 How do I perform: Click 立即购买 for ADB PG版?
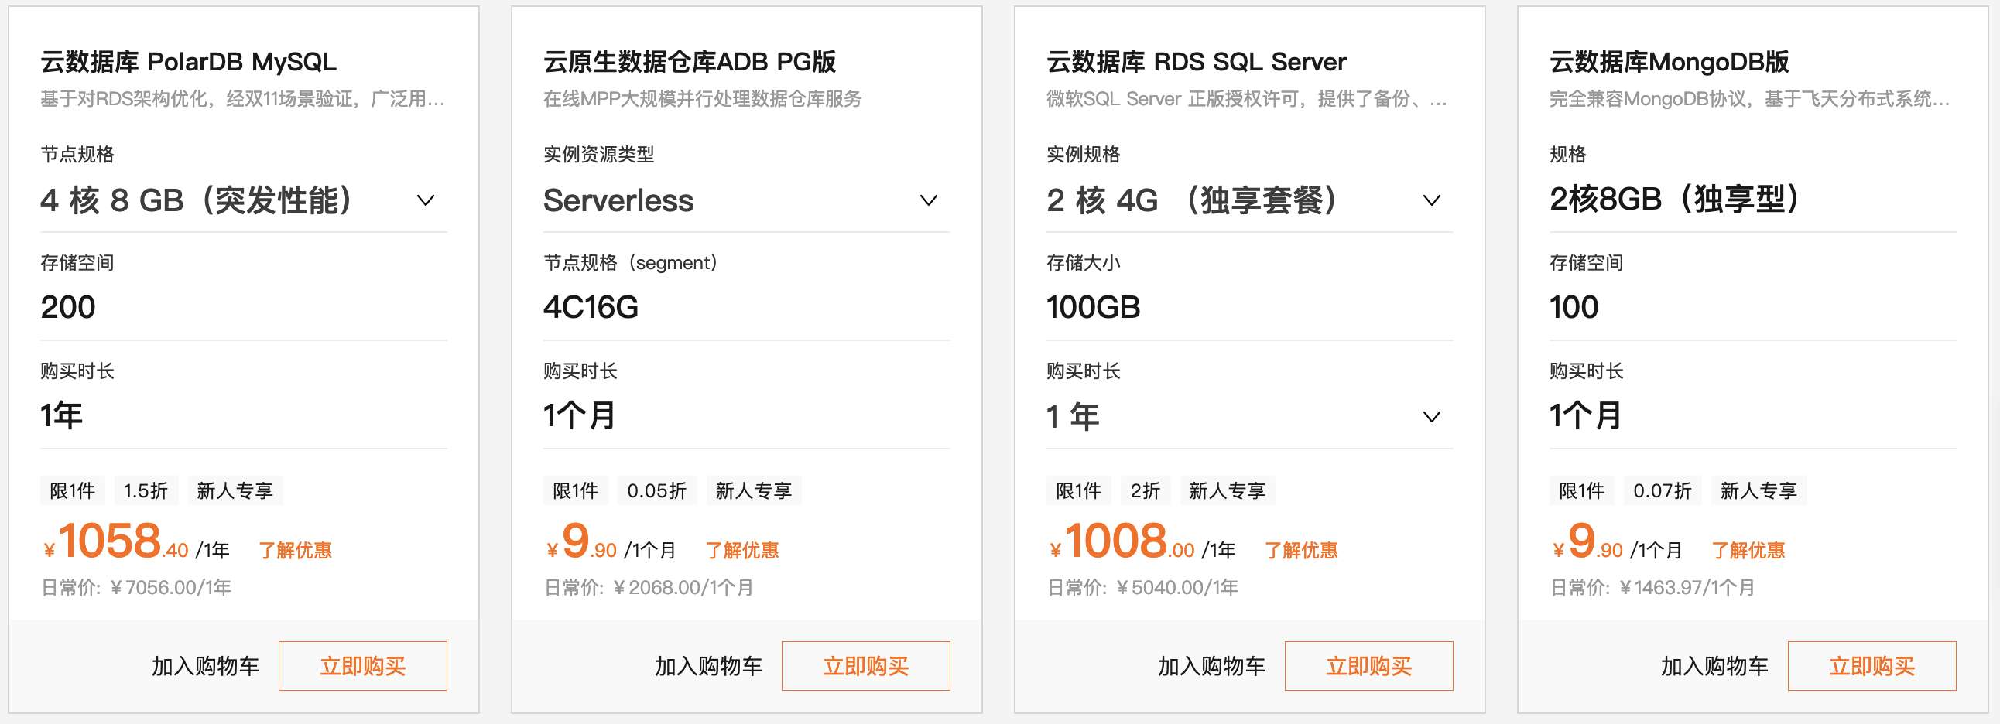point(865,665)
